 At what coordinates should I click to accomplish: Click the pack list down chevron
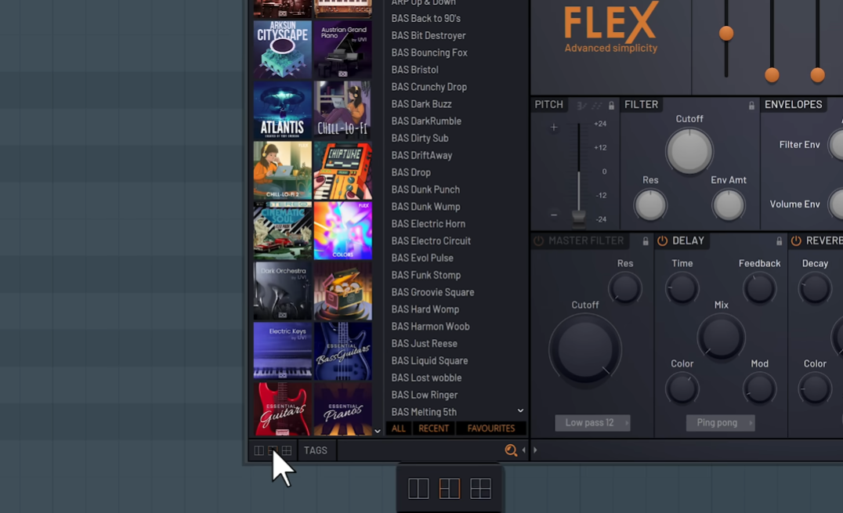378,431
